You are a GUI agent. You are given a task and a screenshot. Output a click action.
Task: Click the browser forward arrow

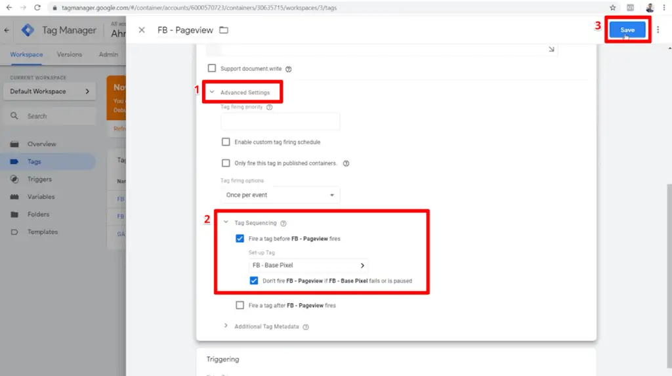click(x=23, y=7)
